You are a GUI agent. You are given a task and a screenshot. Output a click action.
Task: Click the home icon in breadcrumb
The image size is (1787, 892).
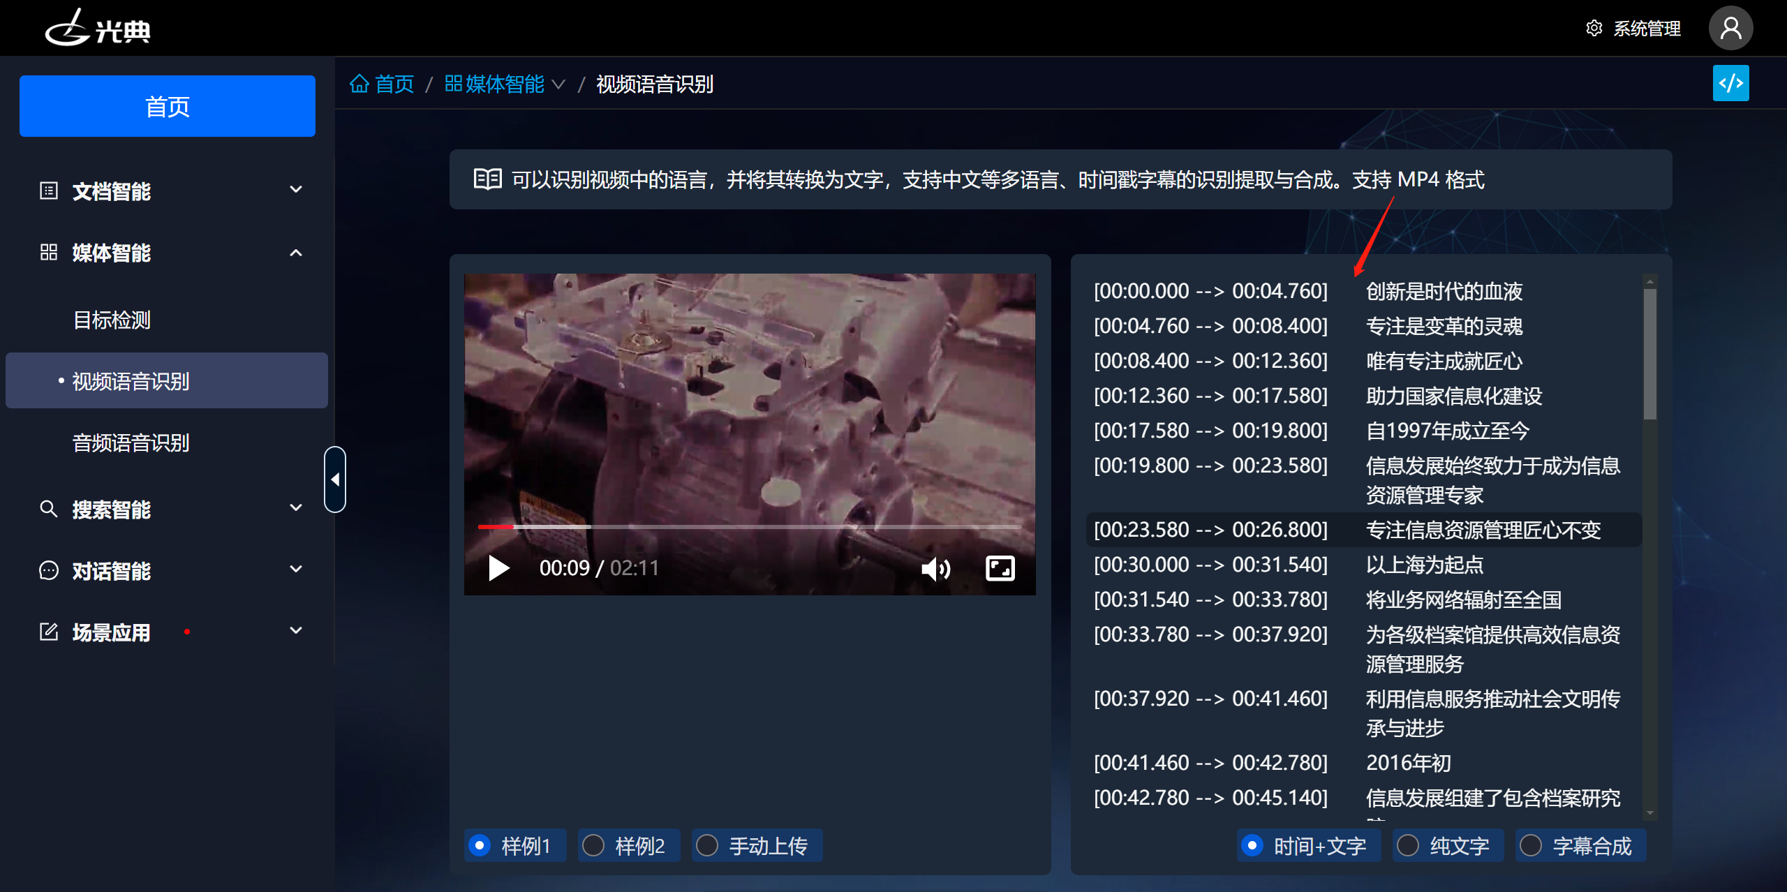pyautogui.click(x=359, y=84)
